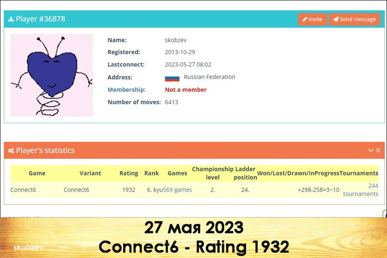Screen dimensions: 387x258
Task: Open the 569 games link
Action: pyautogui.click(x=178, y=190)
